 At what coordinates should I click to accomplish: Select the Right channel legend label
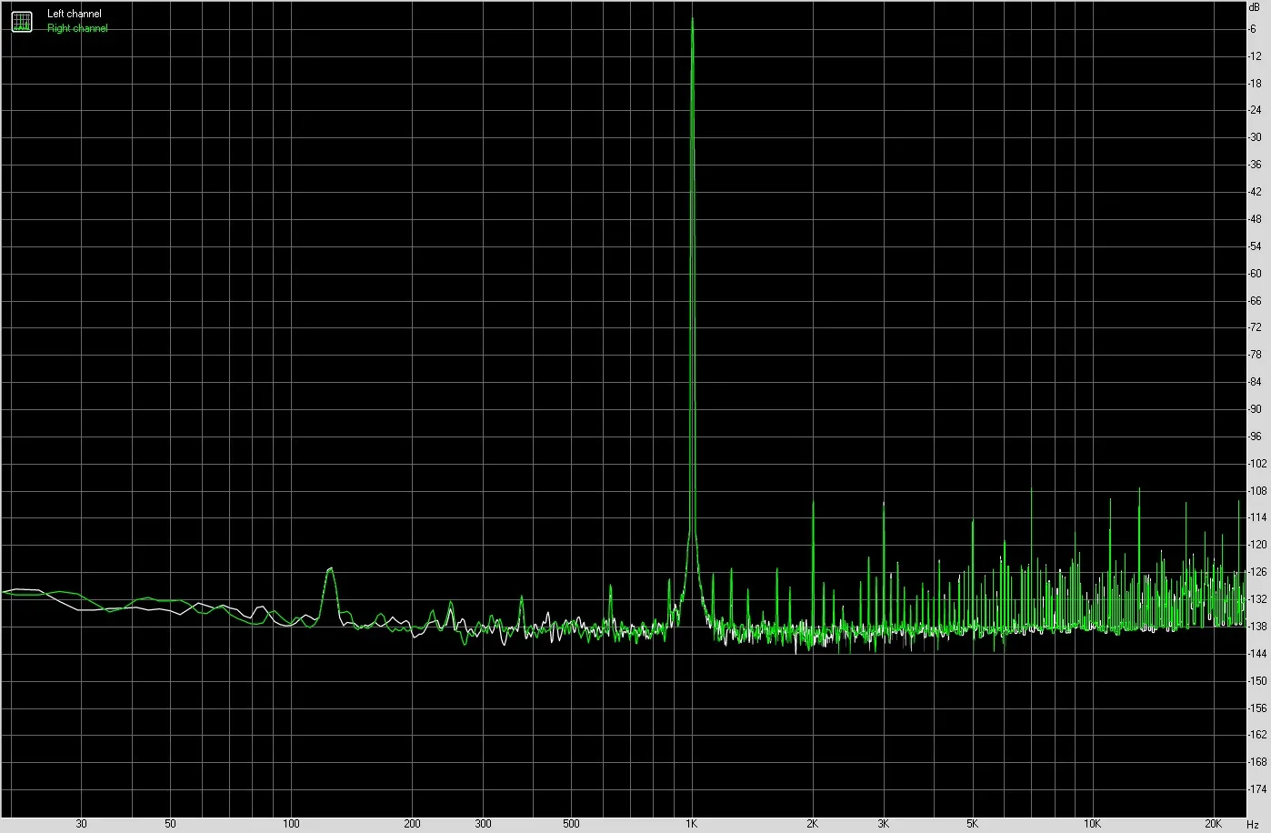point(77,28)
